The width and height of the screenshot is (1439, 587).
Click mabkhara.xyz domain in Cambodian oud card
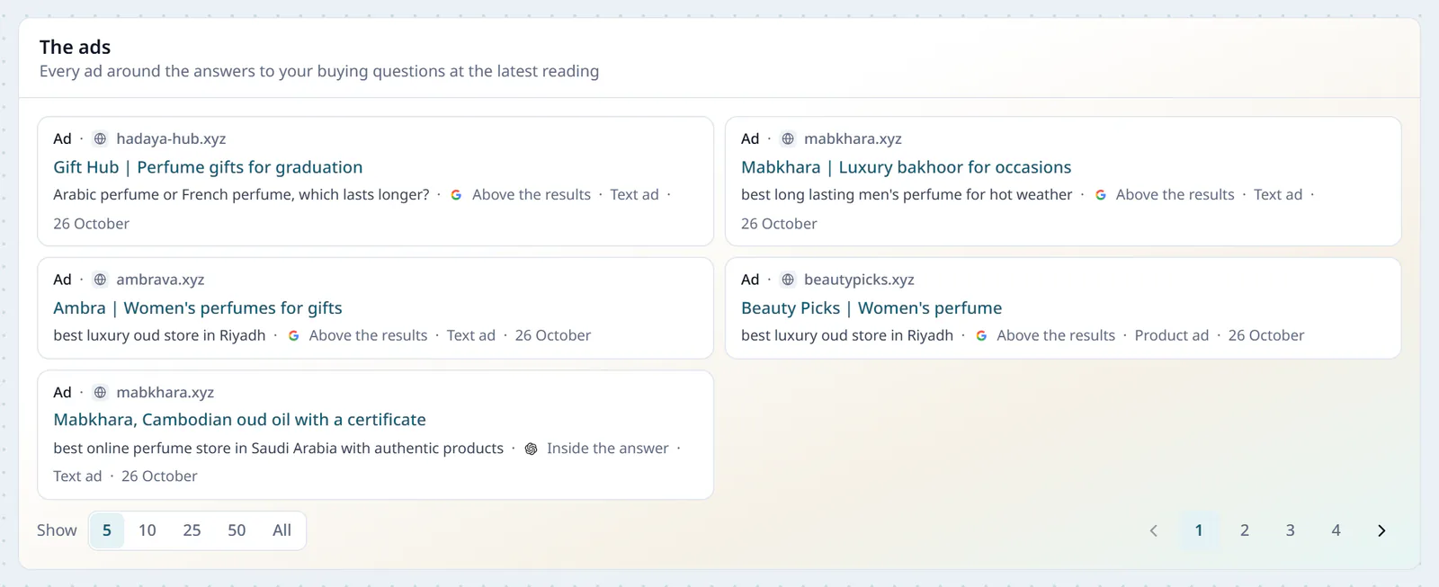pos(165,392)
